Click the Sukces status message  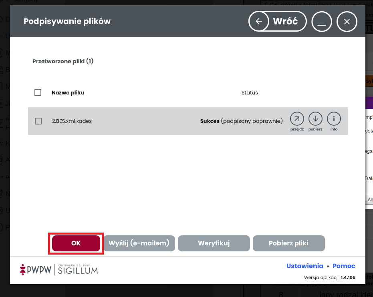tap(241, 121)
